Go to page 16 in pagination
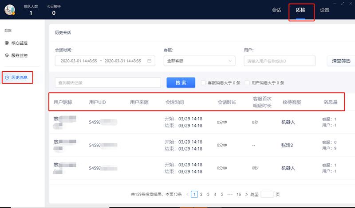355x208 pixels. (239, 194)
